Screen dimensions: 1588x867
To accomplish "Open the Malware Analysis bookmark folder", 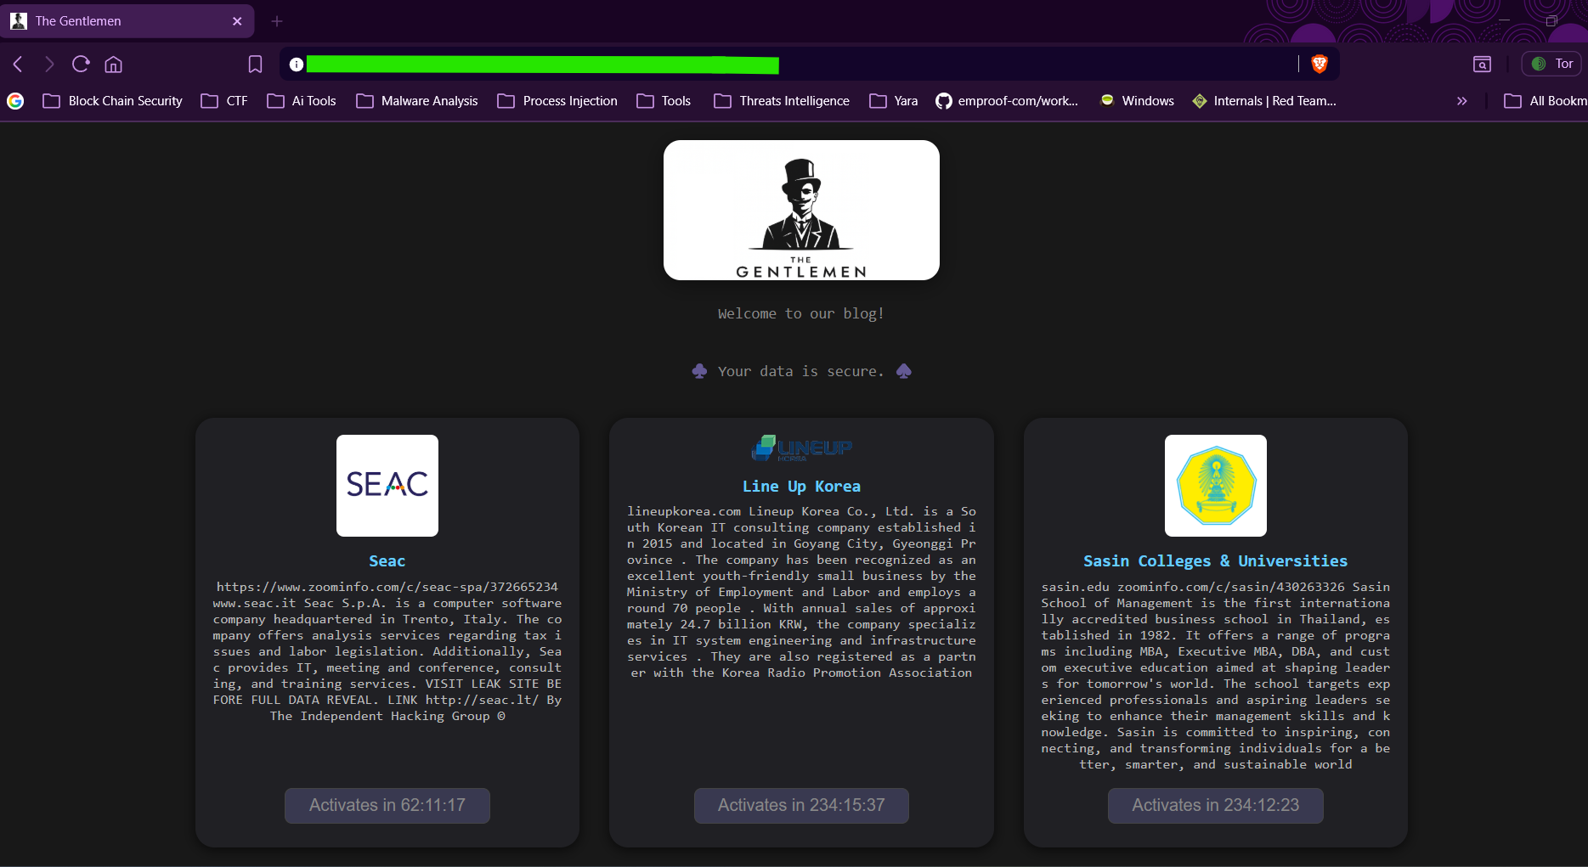I will click(417, 101).
